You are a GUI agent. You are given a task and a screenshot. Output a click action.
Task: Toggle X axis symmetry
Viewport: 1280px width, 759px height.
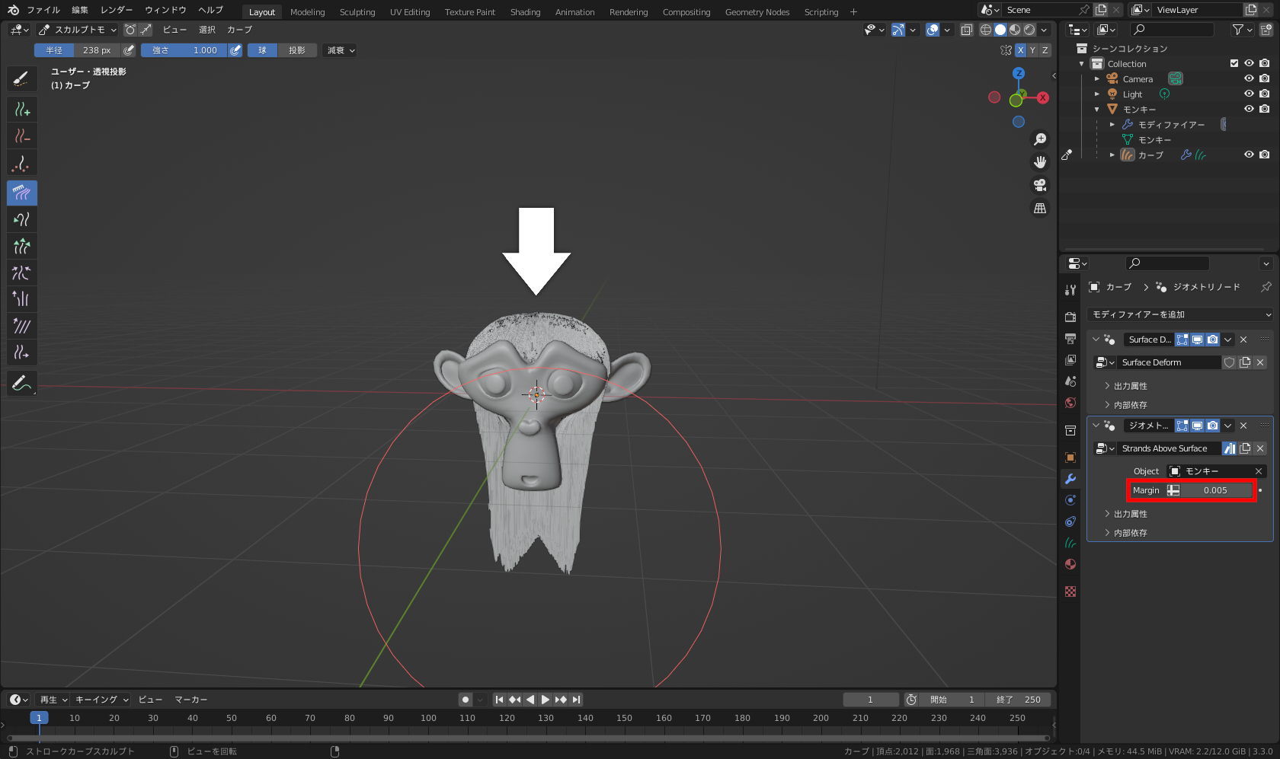click(x=1020, y=50)
